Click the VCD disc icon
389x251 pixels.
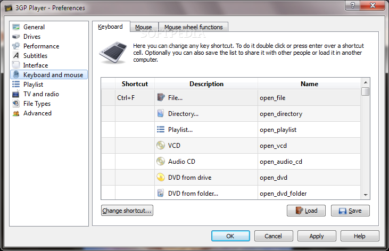(x=161, y=145)
